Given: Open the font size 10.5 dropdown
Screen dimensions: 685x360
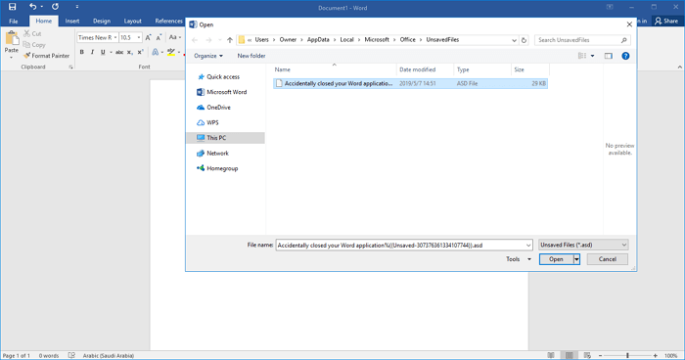Looking at the screenshot, I should click(139, 37).
